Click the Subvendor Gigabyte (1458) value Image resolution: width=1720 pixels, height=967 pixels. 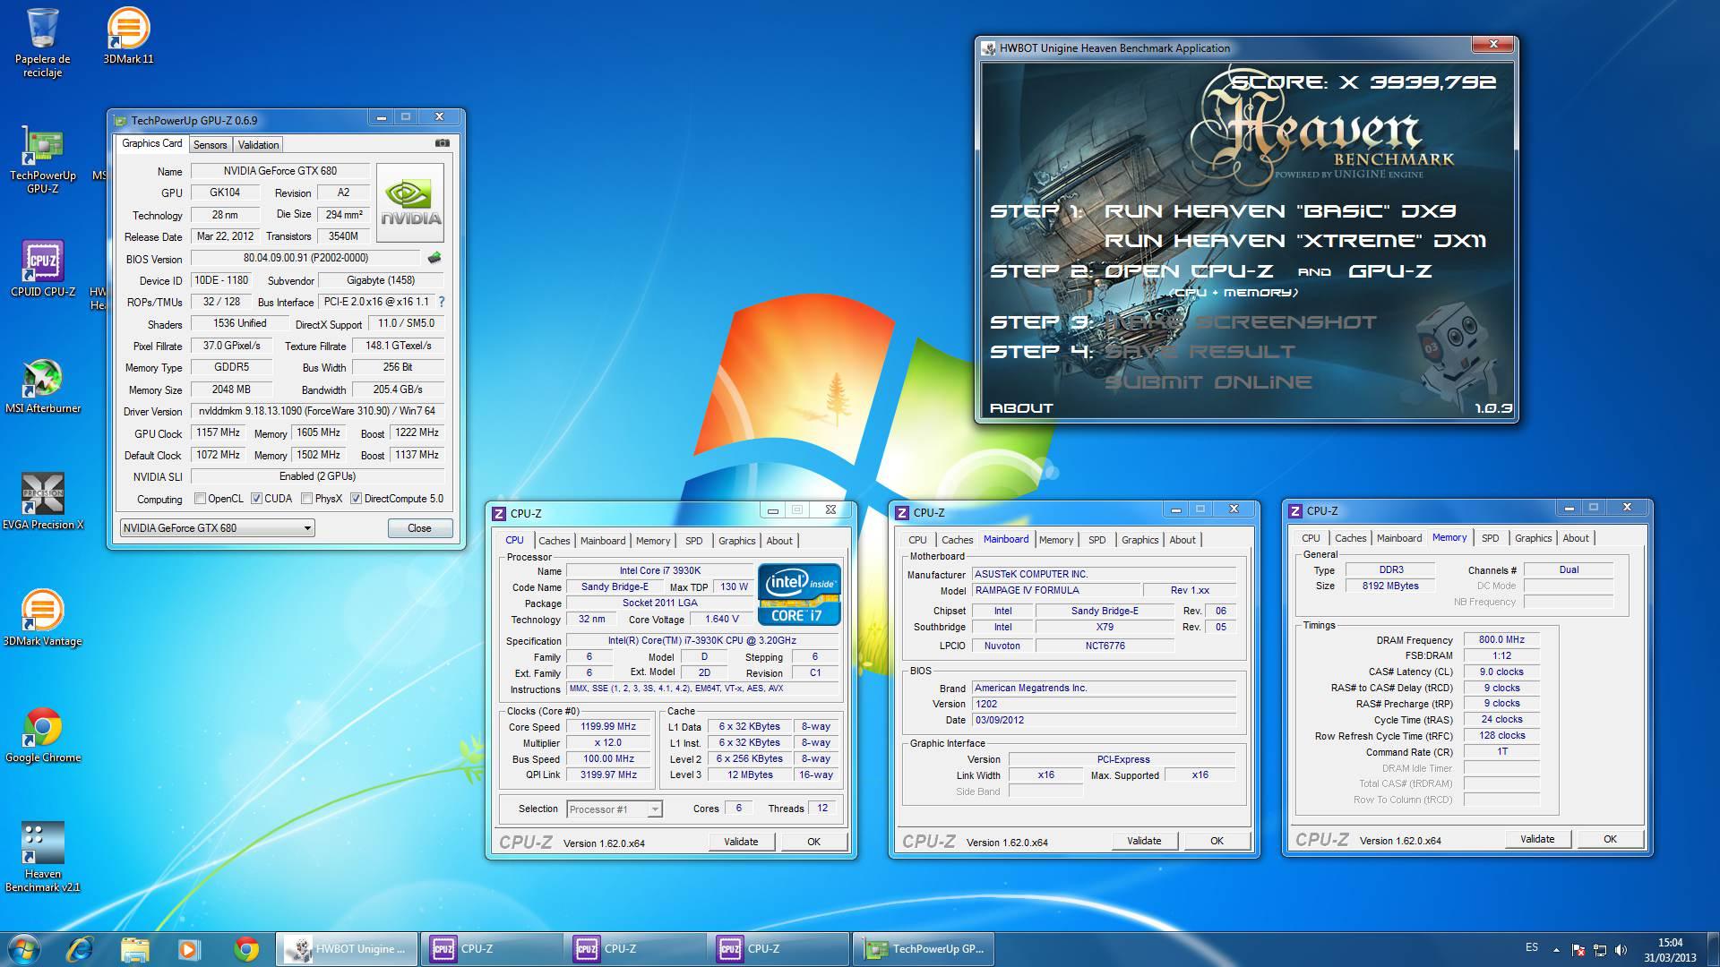tap(381, 281)
